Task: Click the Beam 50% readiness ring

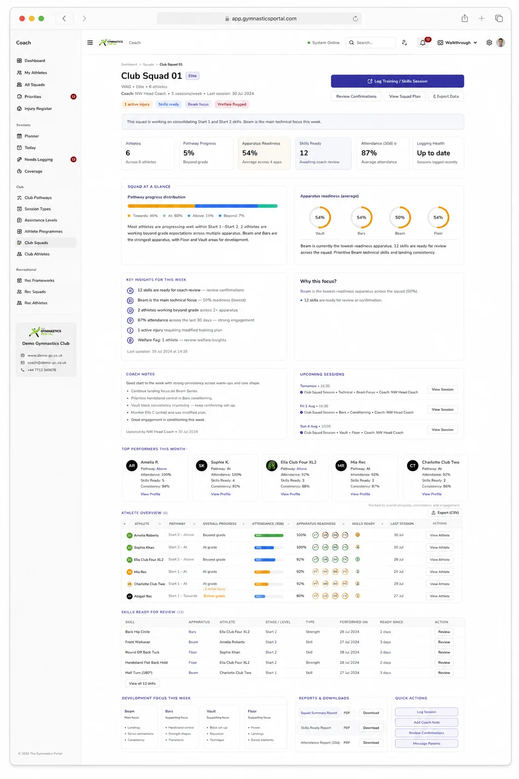Action: pyautogui.click(x=400, y=218)
